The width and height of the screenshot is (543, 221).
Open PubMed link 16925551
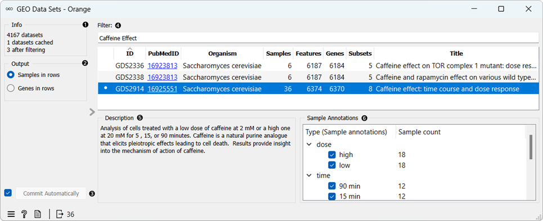[x=163, y=89]
